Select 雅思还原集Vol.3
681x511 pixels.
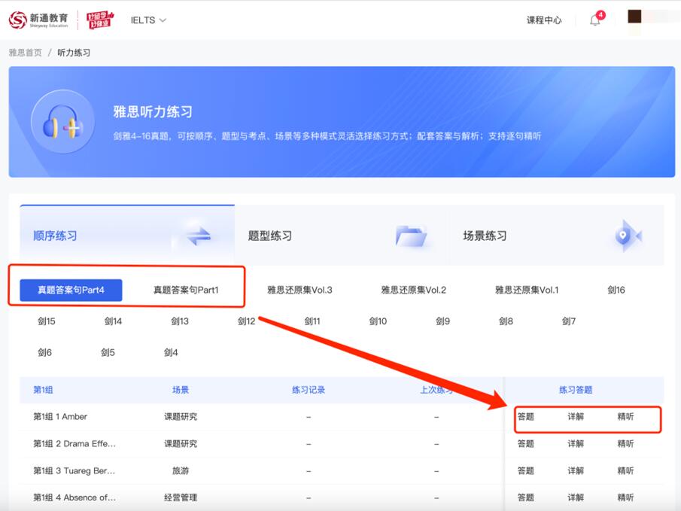point(299,290)
